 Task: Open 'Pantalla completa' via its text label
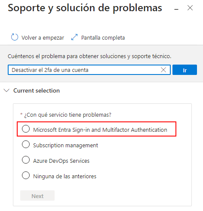(x=103, y=38)
